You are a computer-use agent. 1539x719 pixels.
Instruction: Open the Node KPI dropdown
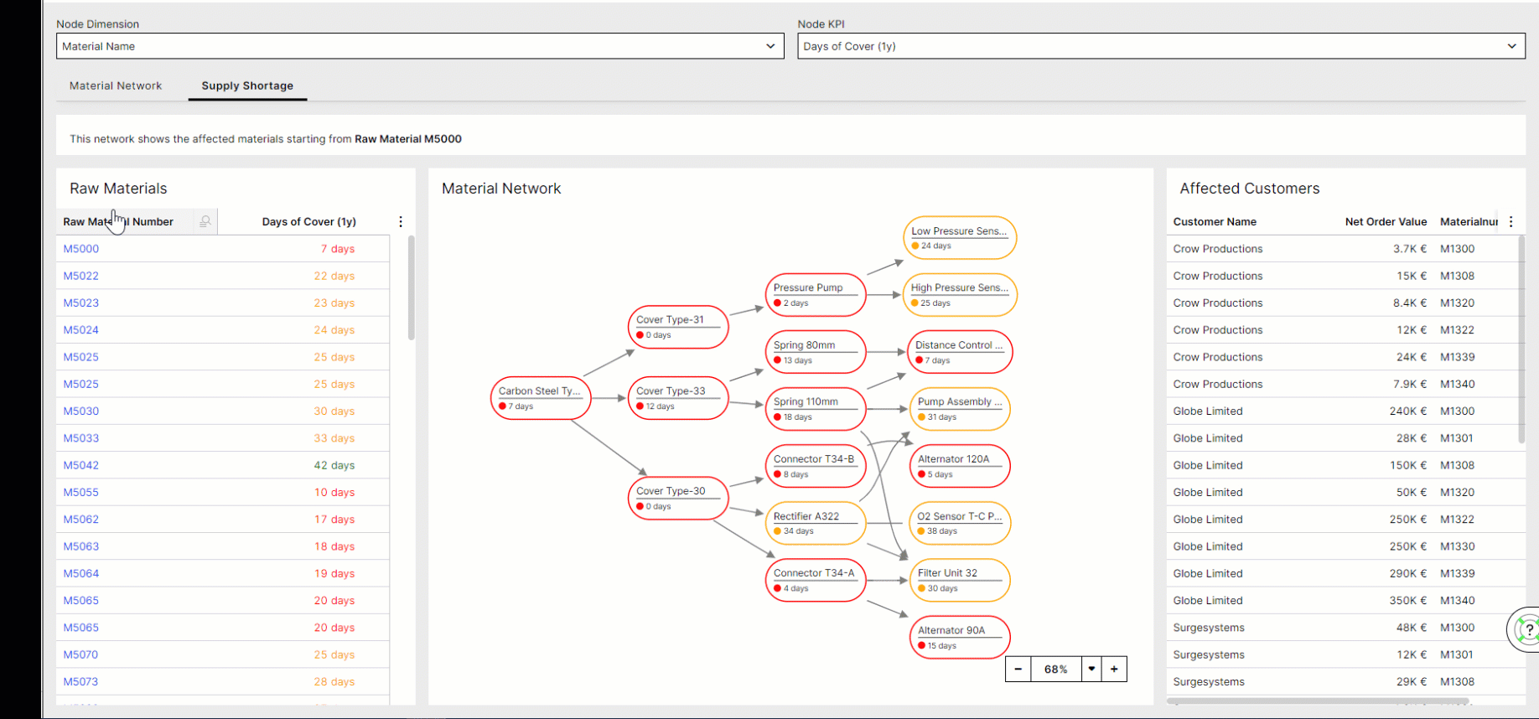tap(1161, 46)
